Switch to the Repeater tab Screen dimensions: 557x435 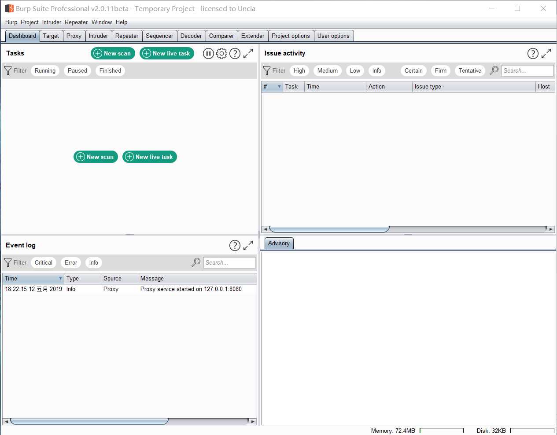pos(127,36)
